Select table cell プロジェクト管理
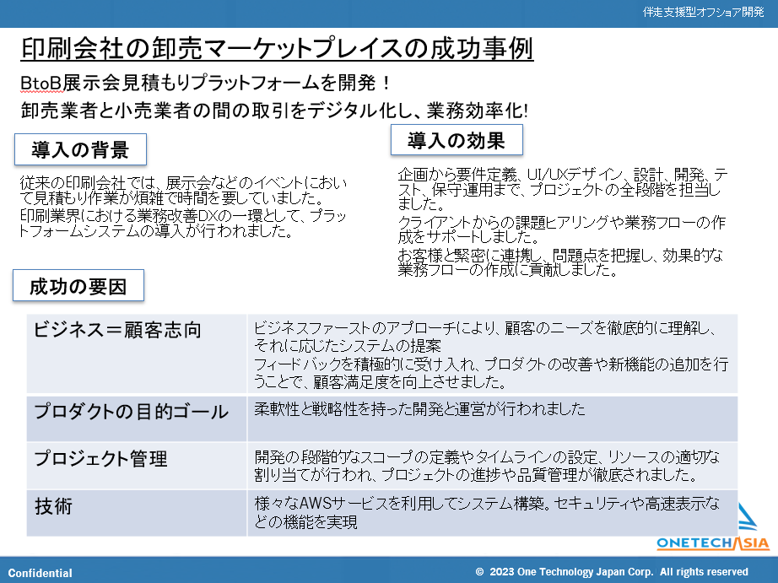This screenshot has height=583, width=778. click(x=137, y=466)
